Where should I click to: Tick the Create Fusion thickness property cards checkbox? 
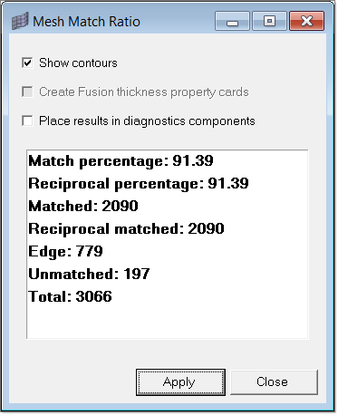27,92
